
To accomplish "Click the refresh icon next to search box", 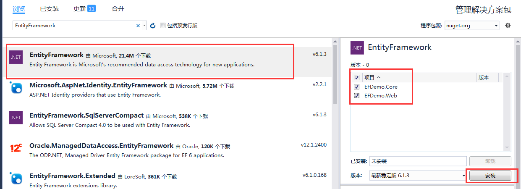I will [153, 26].
